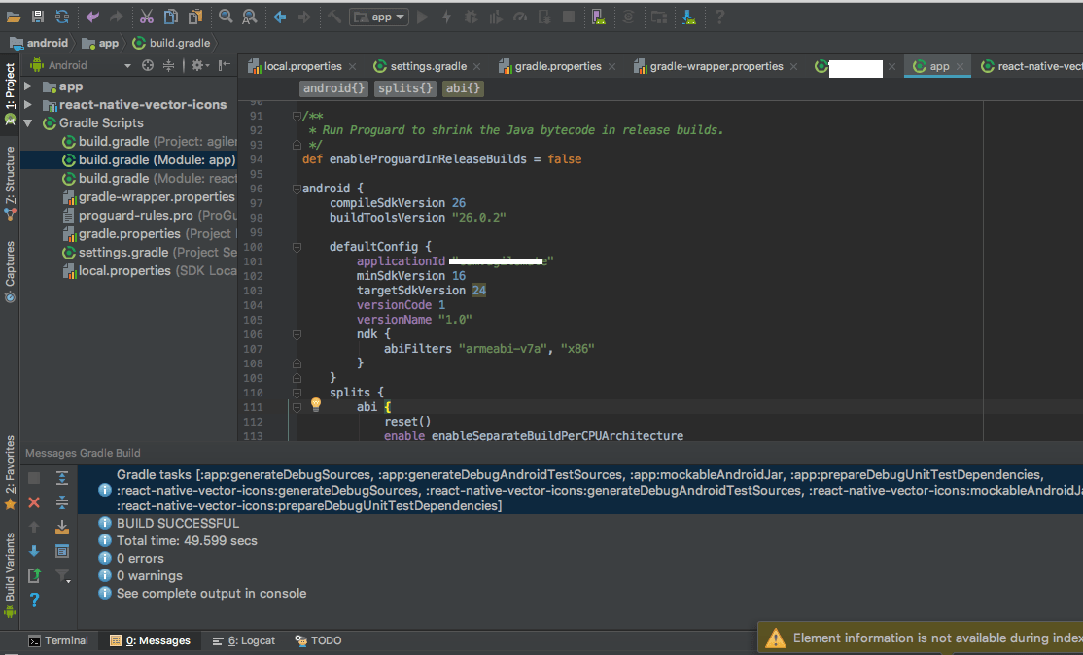Click Collapse All in Messages panel
Image resolution: width=1083 pixels, height=655 pixels.
[x=61, y=502]
